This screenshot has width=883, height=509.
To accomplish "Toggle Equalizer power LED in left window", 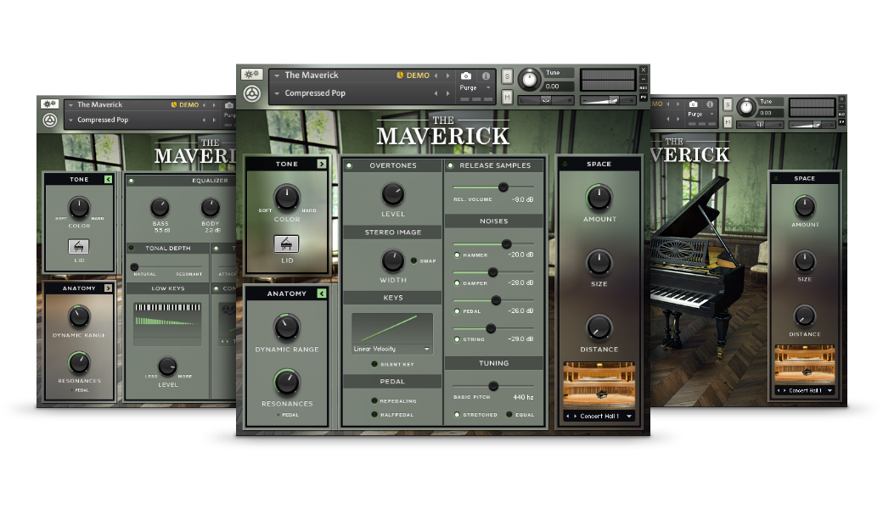I will [x=131, y=181].
